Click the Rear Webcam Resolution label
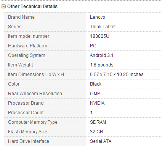 coord(35,94)
